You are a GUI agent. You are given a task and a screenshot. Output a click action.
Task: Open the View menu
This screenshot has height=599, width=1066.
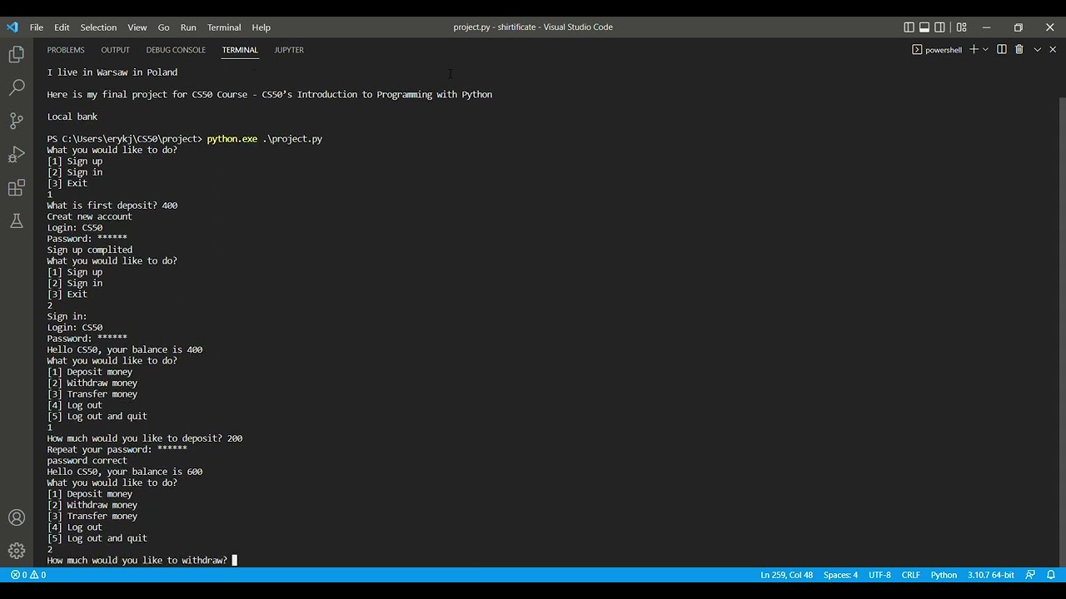click(x=137, y=27)
